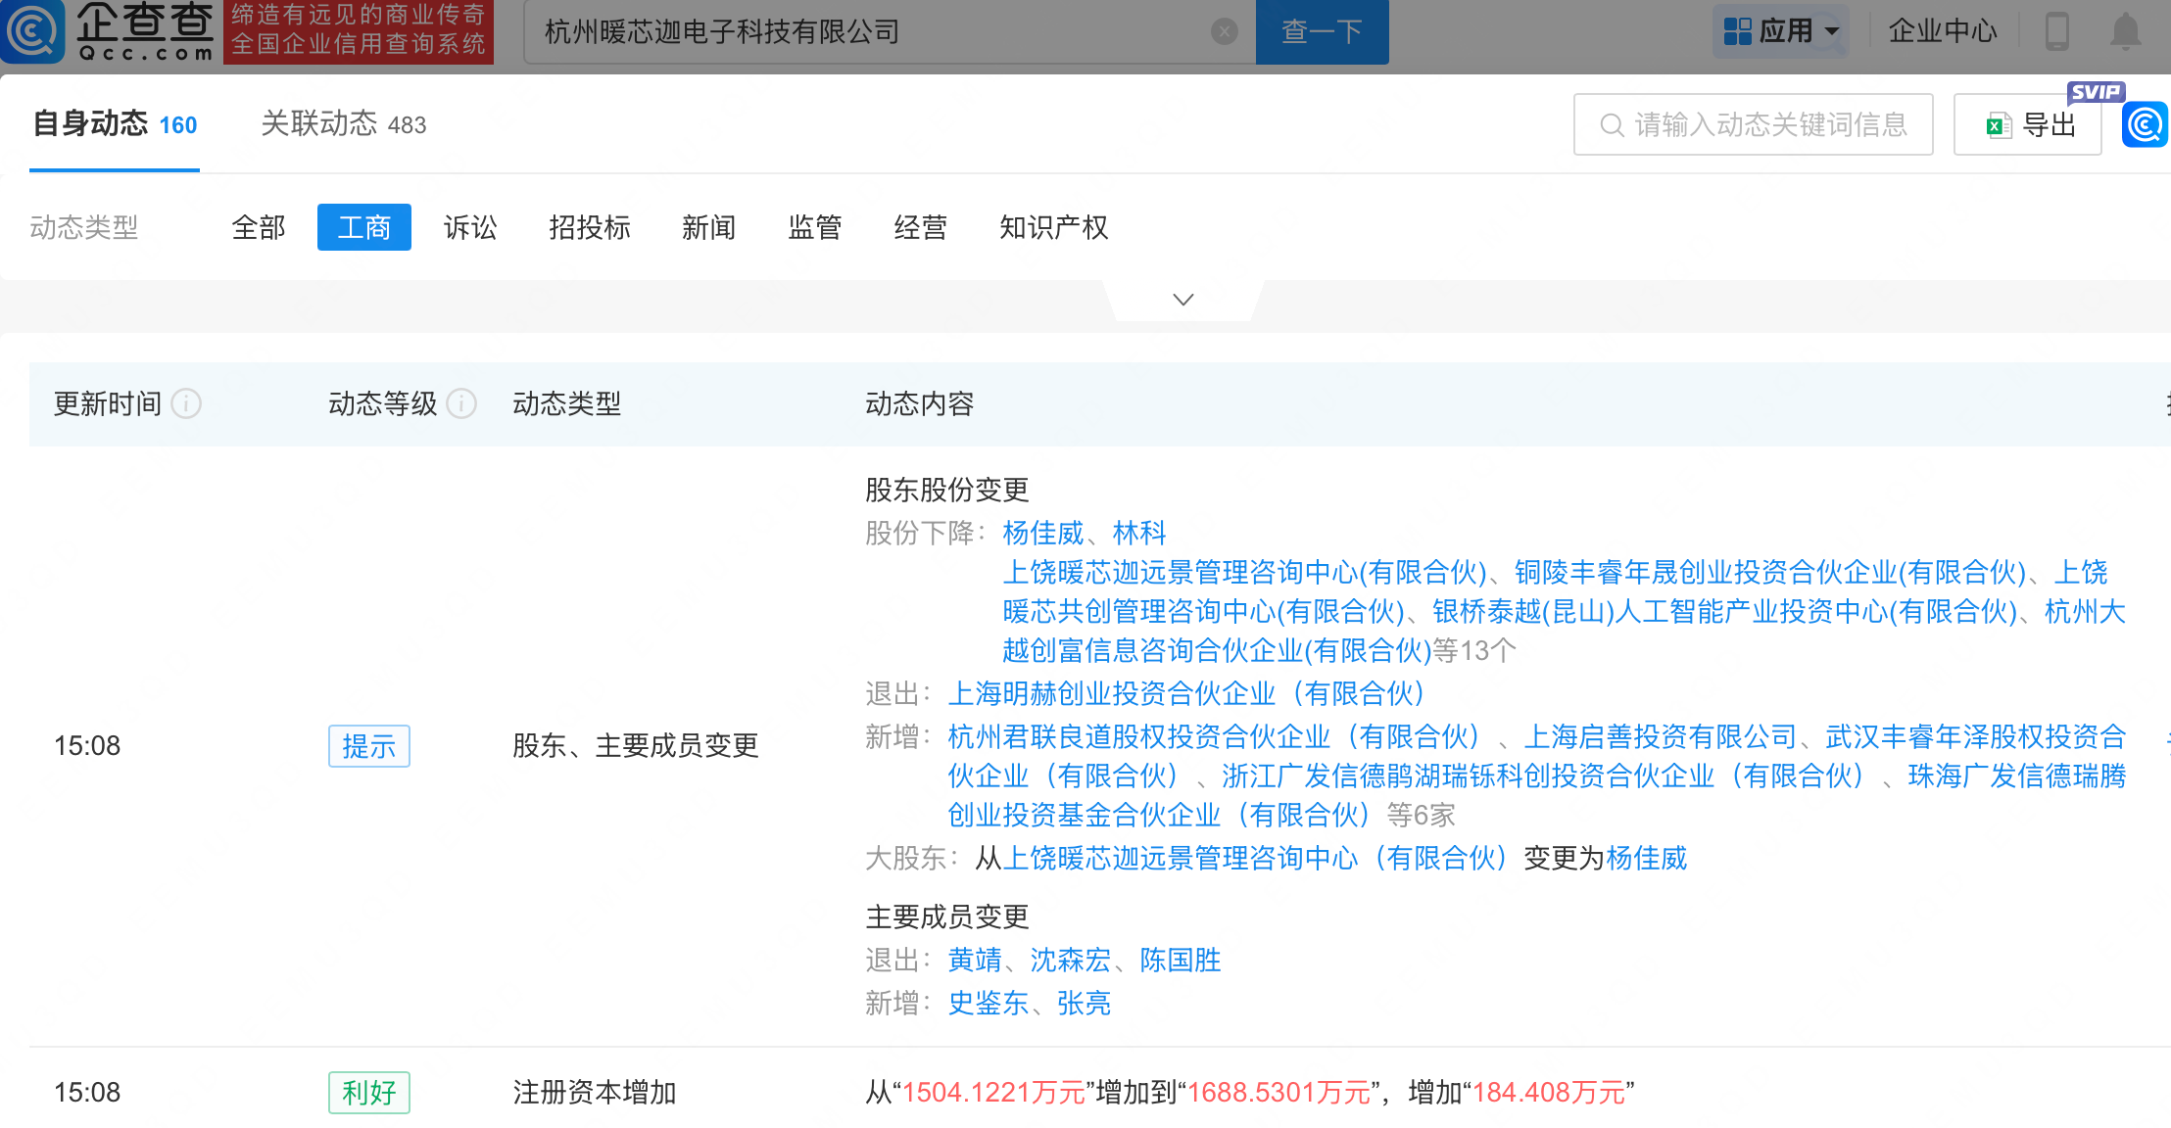Open new member 张亮 link
Image resolution: width=2171 pixels, height=1128 pixels.
[x=1085, y=1003]
